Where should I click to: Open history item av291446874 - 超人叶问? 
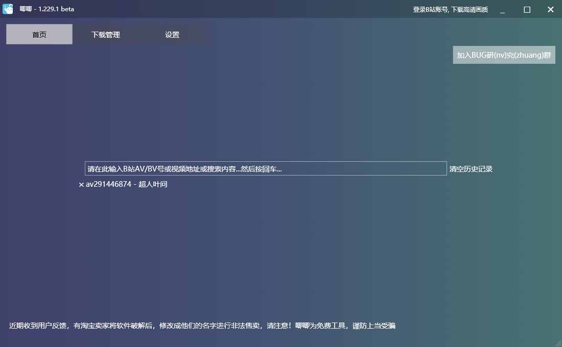click(x=127, y=184)
